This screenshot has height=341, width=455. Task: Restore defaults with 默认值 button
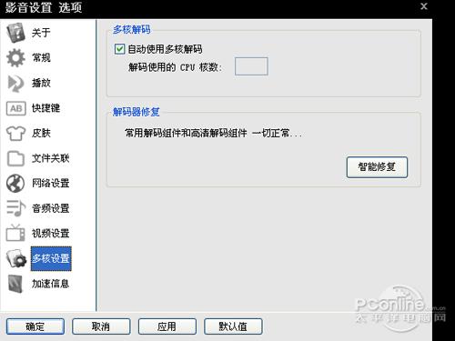click(x=233, y=326)
